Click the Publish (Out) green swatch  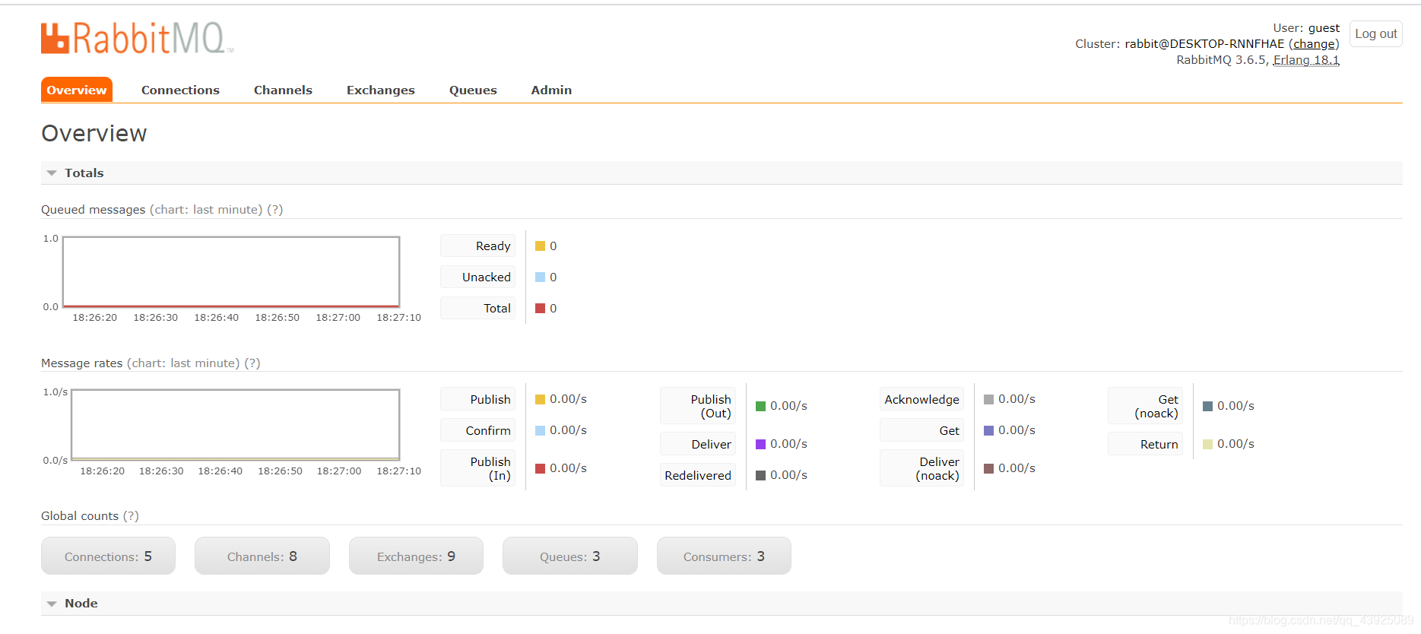tap(760, 406)
